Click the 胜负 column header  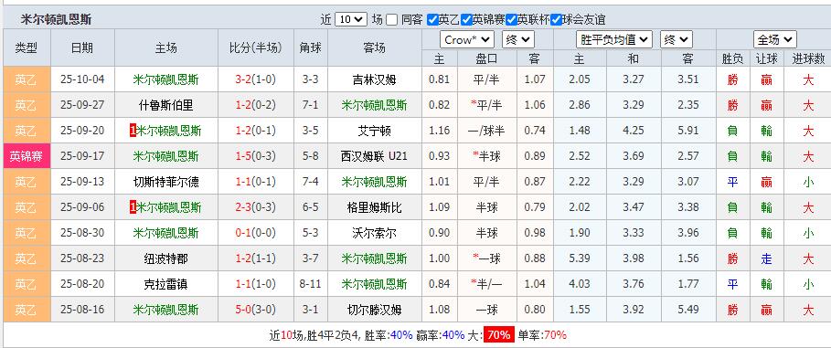[x=732, y=58]
